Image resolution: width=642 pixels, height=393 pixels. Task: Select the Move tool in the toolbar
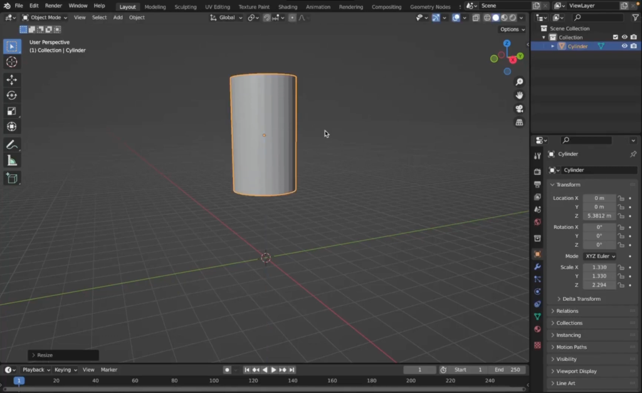pyautogui.click(x=11, y=80)
